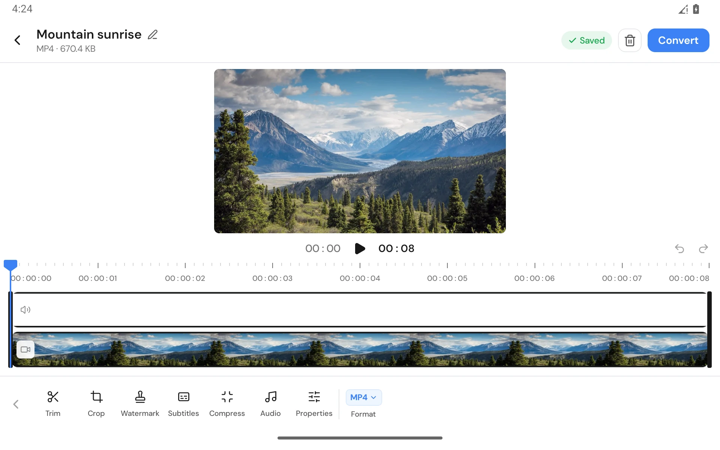720x450 pixels.
Task: Play the video preview
Action: point(360,248)
